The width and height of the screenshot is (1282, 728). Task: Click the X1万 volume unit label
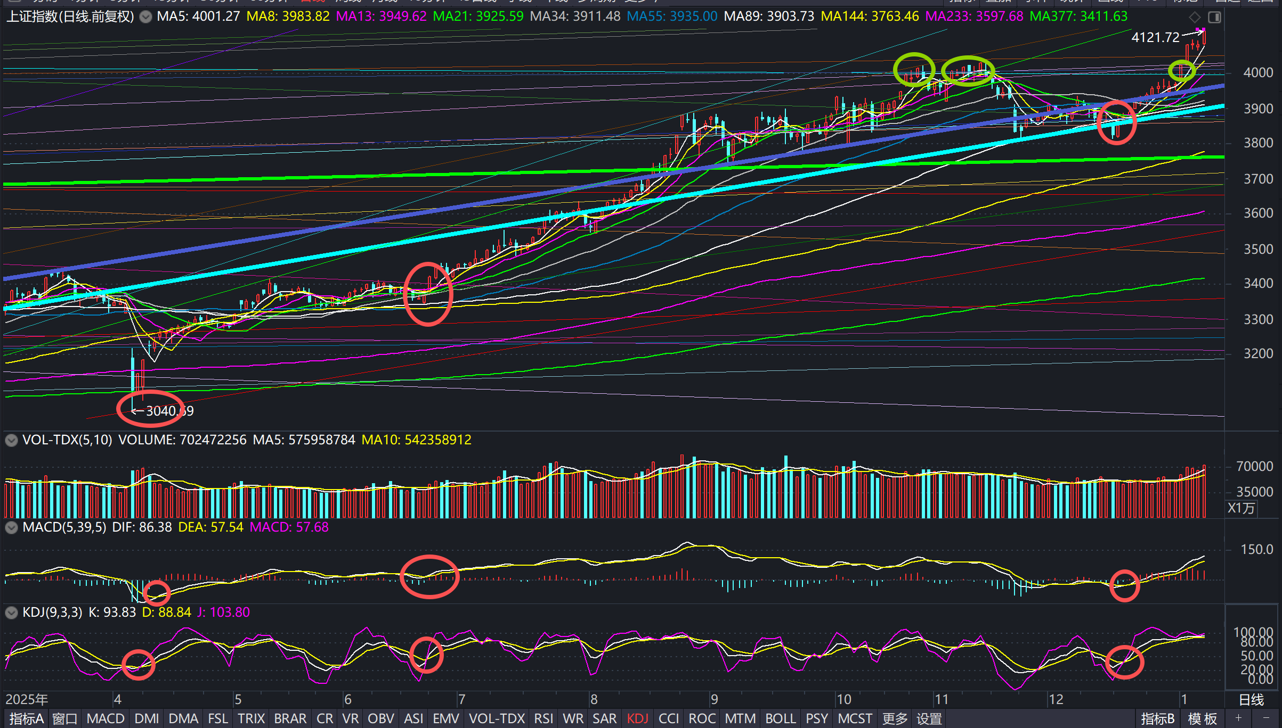(1241, 508)
